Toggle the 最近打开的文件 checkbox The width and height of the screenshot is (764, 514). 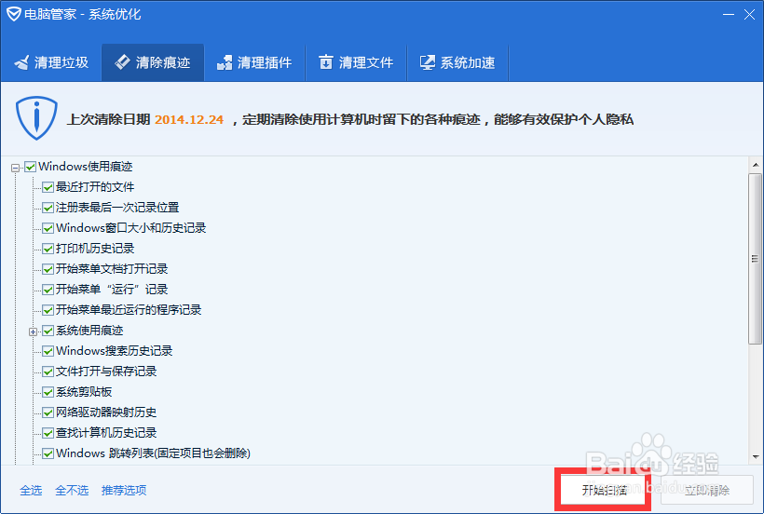48,187
